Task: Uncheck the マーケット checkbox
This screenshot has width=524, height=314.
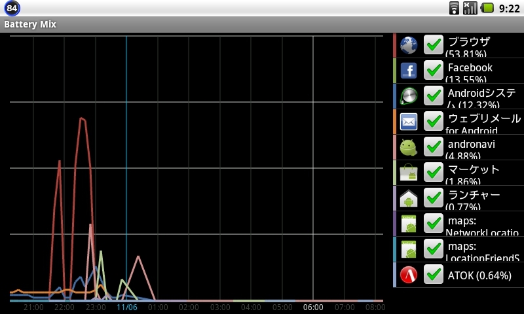Action: 434,172
